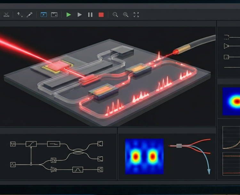The height and width of the screenshot is (195, 240).
Task: Select the amplifier triangle symbol in right panel
Action: click(226, 46)
